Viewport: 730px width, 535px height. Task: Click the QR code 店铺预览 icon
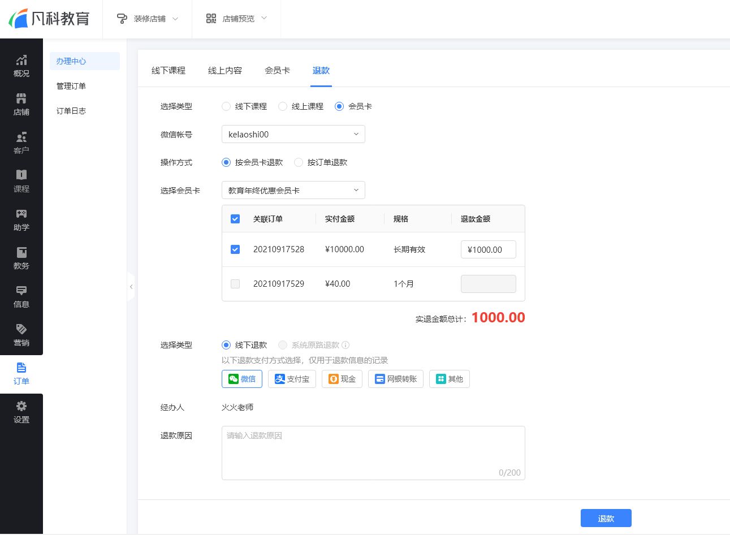click(x=211, y=19)
